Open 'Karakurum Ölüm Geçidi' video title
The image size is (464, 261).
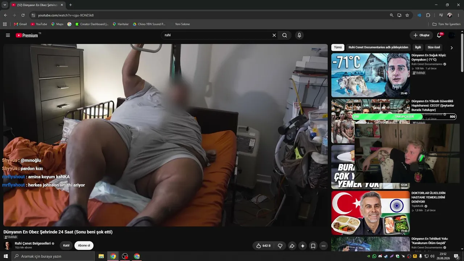[430, 241]
